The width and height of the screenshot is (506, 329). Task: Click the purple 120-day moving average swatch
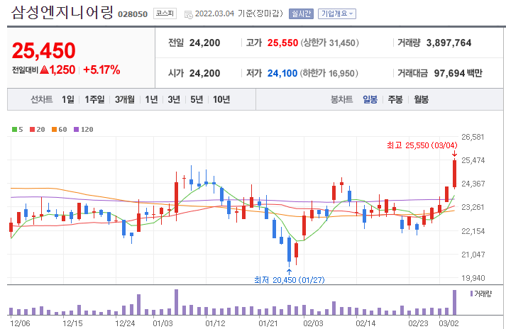click(76, 129)
